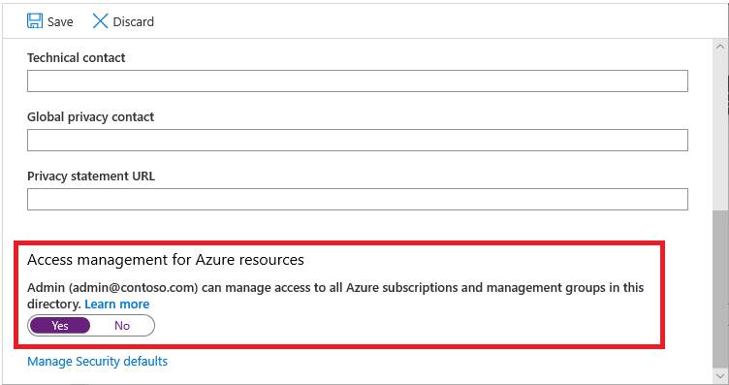Click the floppy disk Save icon
Viewport: 729px width, 385px height.
point(35,21)
